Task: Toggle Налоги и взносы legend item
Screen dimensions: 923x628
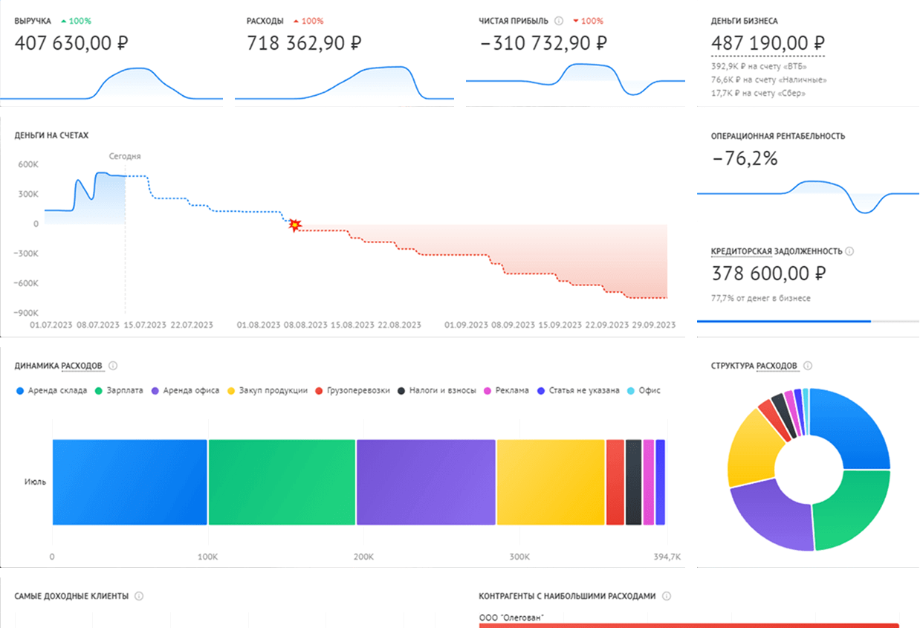Action: [x=437, y=390]
